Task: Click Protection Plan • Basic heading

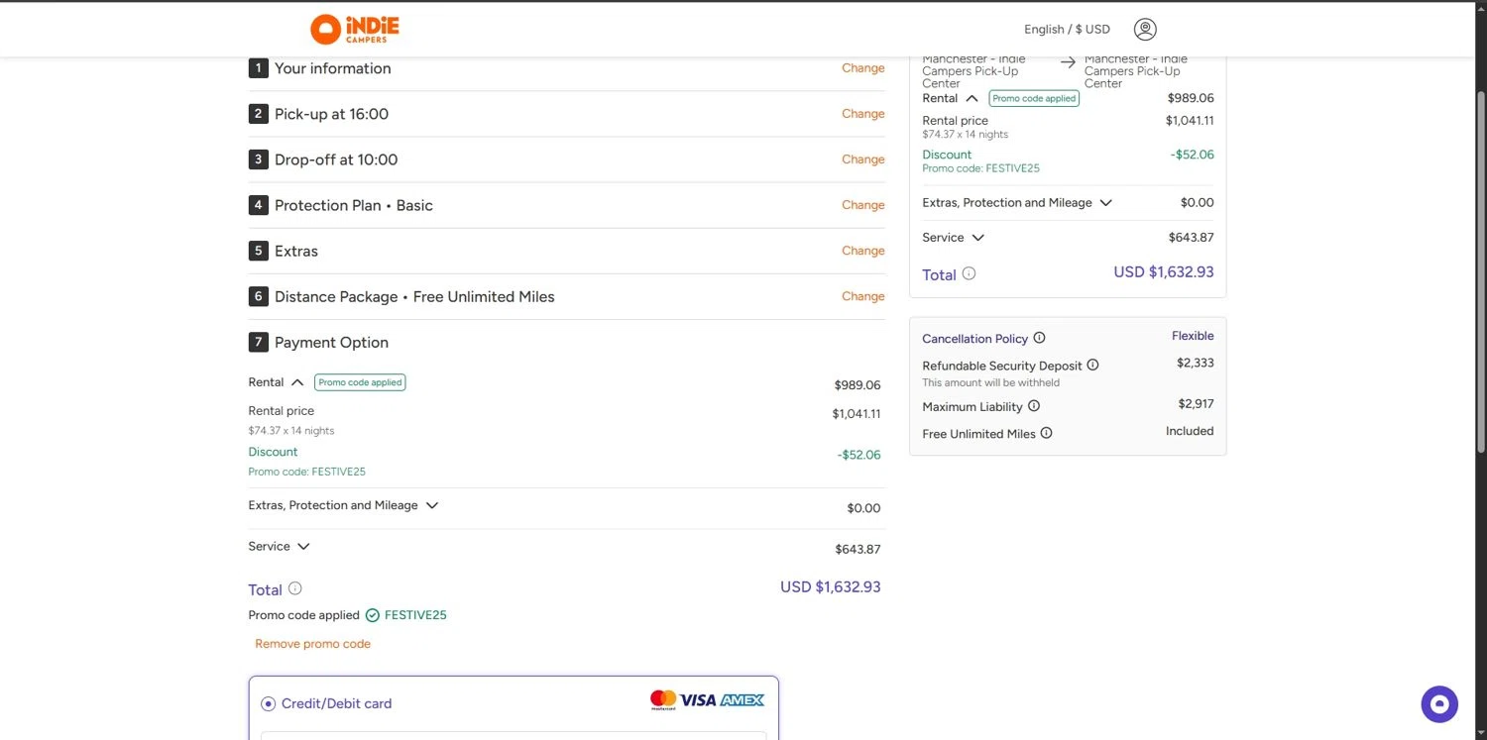Action: 354,205
